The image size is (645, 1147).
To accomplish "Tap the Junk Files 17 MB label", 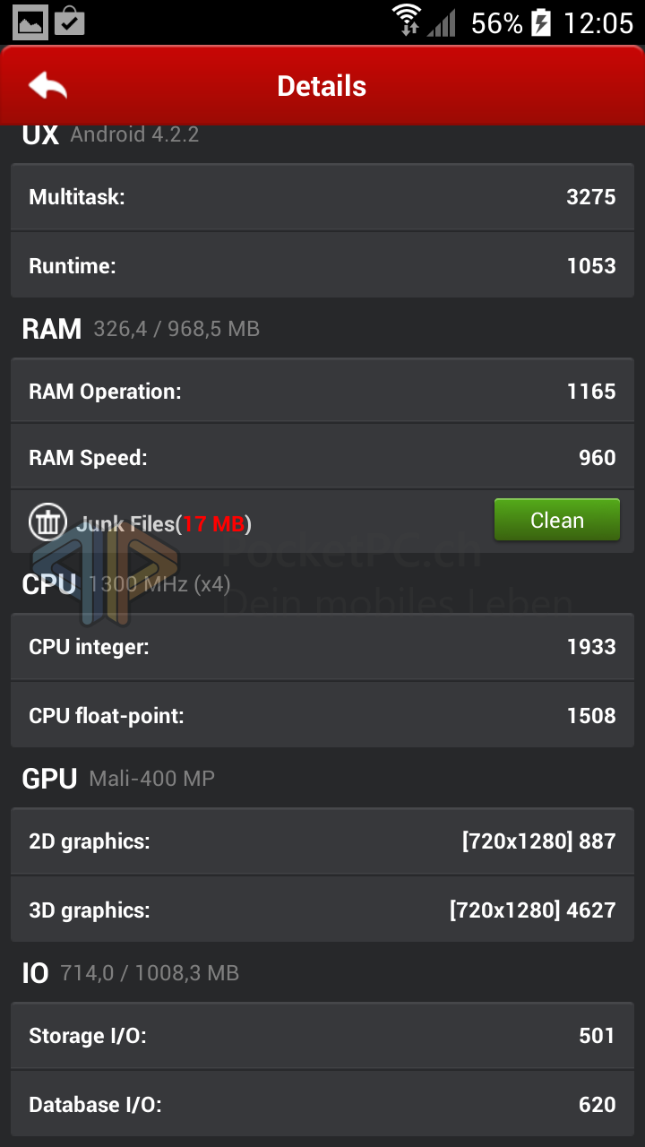I will coord(164,523).
